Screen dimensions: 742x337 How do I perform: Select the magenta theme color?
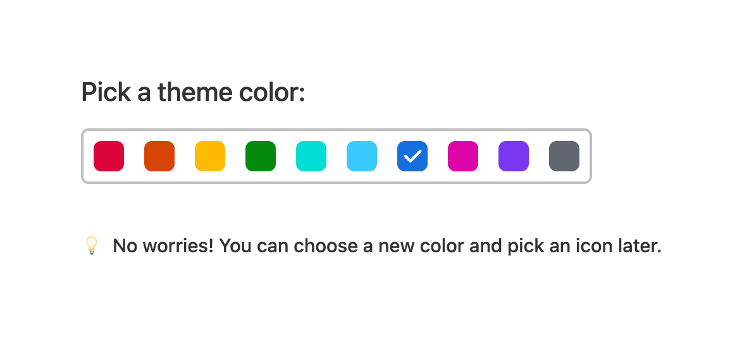tap(463, 156)
